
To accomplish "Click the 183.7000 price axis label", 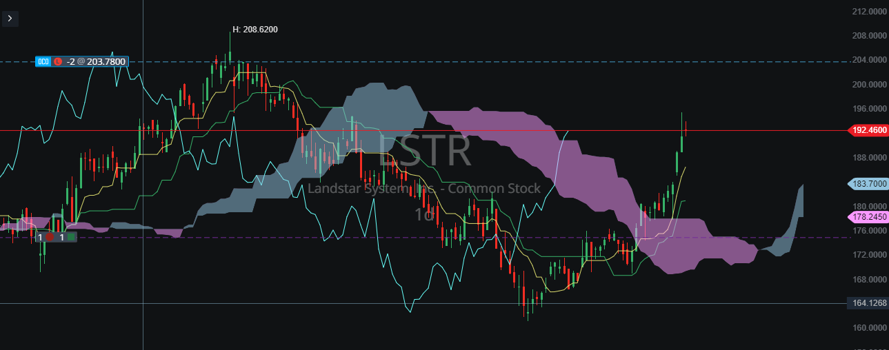I will [868, 184].
